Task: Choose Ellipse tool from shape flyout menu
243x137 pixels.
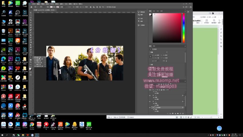Action: click(39, 61)
